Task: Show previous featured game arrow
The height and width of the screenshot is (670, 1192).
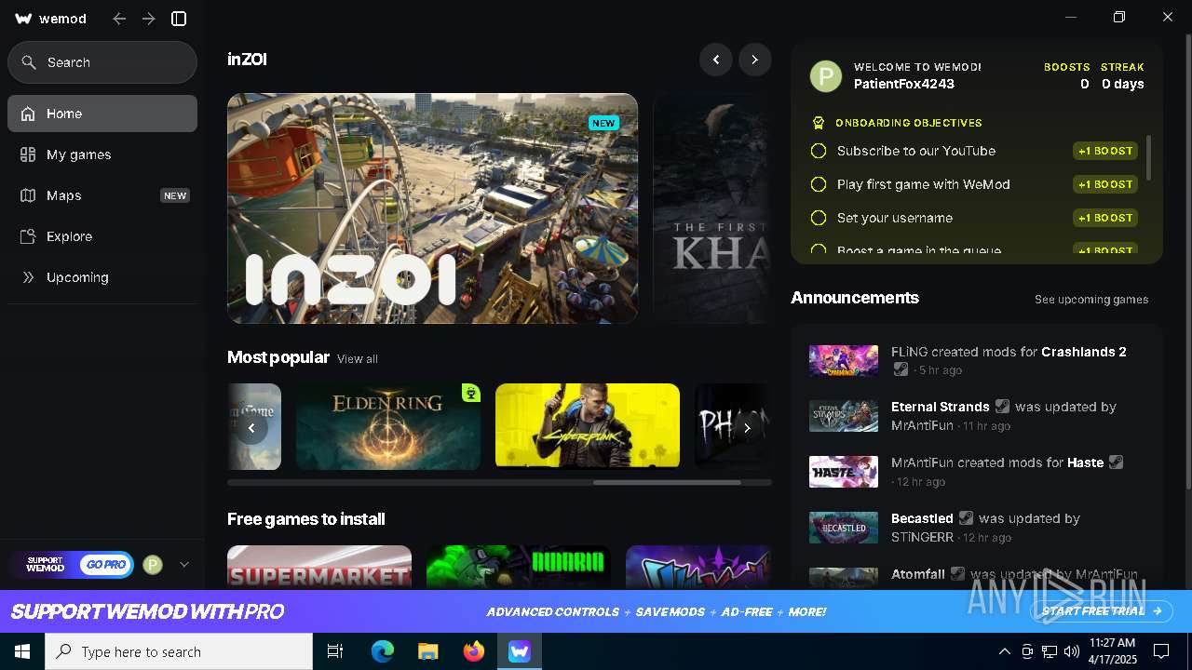Action: click(x=716, y=60)
